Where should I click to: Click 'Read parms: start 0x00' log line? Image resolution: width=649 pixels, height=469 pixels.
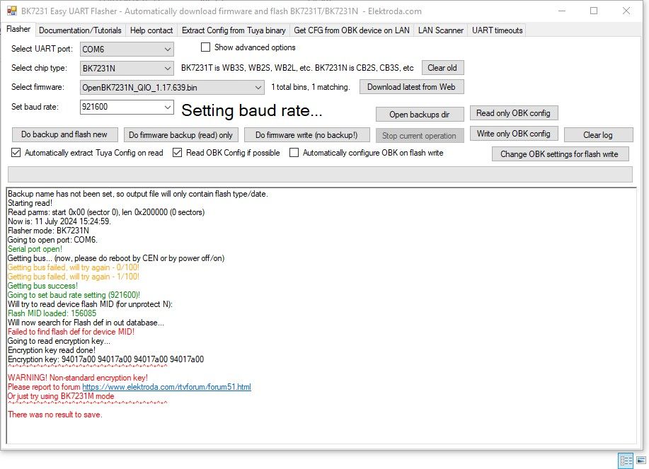106,212
